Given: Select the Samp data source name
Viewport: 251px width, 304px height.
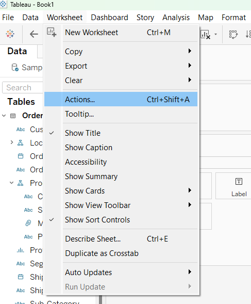Looking at the screenshot, I should point(32,68).
